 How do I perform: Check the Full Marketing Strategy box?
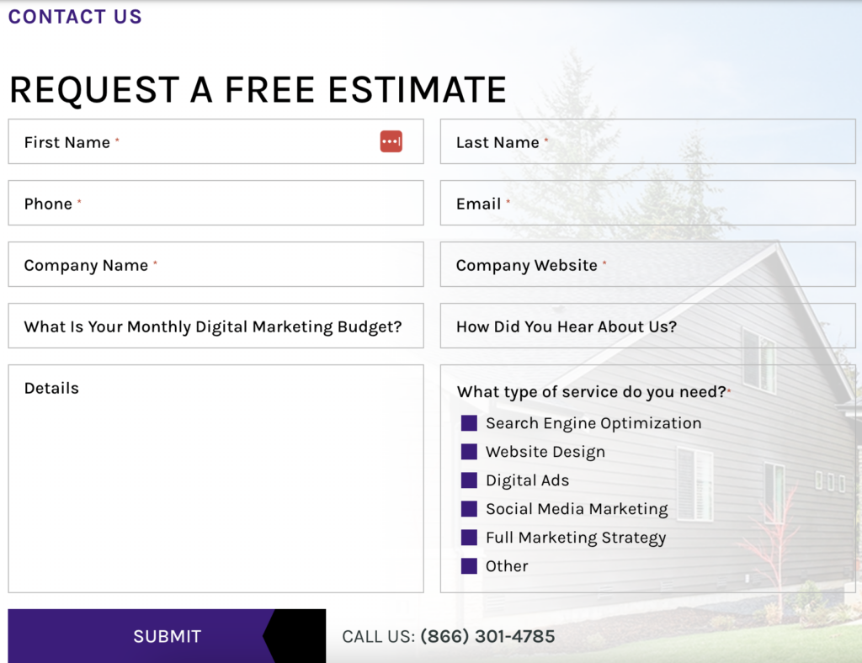point(468,538)
